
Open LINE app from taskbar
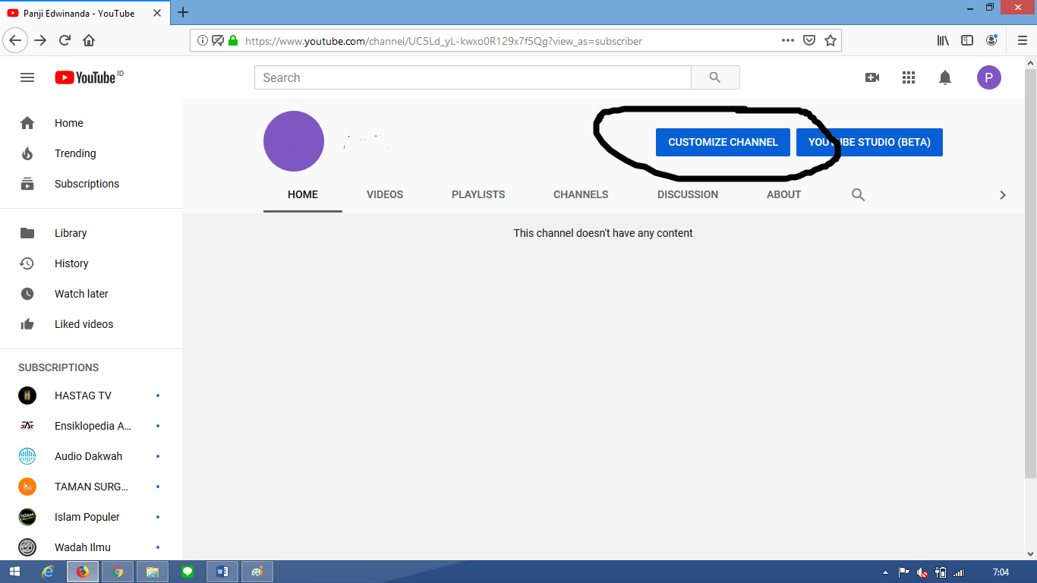188,572
